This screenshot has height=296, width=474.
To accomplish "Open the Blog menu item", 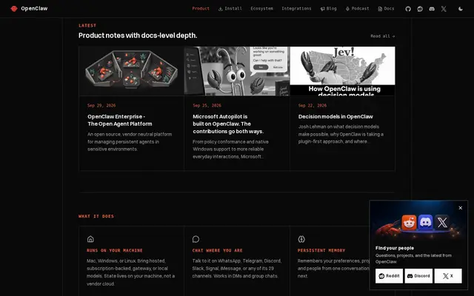I will 328,8.
